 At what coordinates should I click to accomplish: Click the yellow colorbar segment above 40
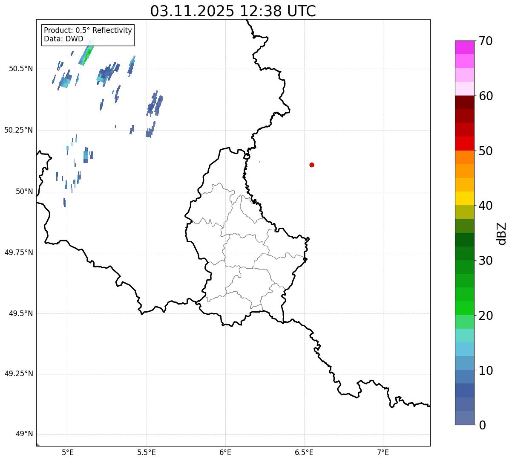(x=464, y=198)
